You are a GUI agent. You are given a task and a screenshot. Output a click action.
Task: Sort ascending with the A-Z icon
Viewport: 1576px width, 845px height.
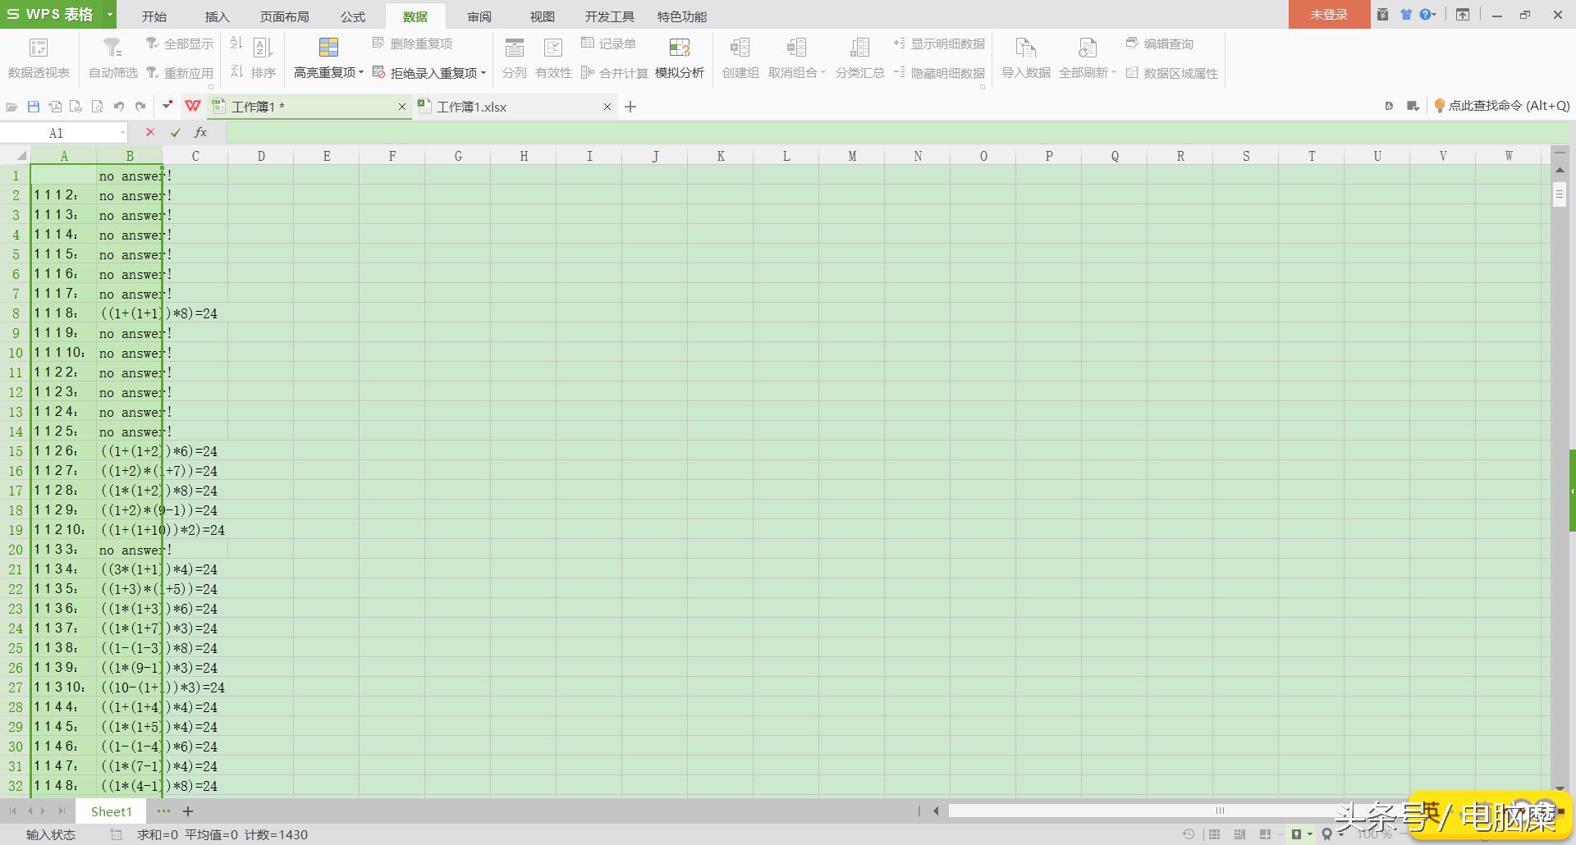pyautogui.click(x=236, y=43)
